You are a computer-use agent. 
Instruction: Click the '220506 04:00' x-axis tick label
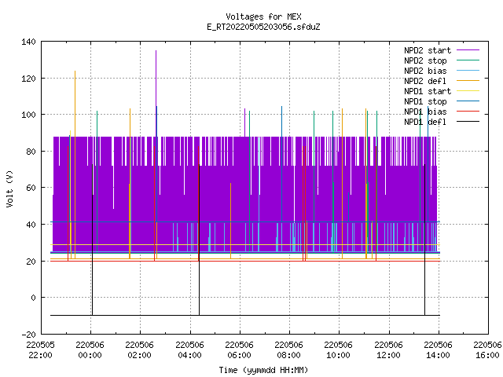click(x=189, y=350)
